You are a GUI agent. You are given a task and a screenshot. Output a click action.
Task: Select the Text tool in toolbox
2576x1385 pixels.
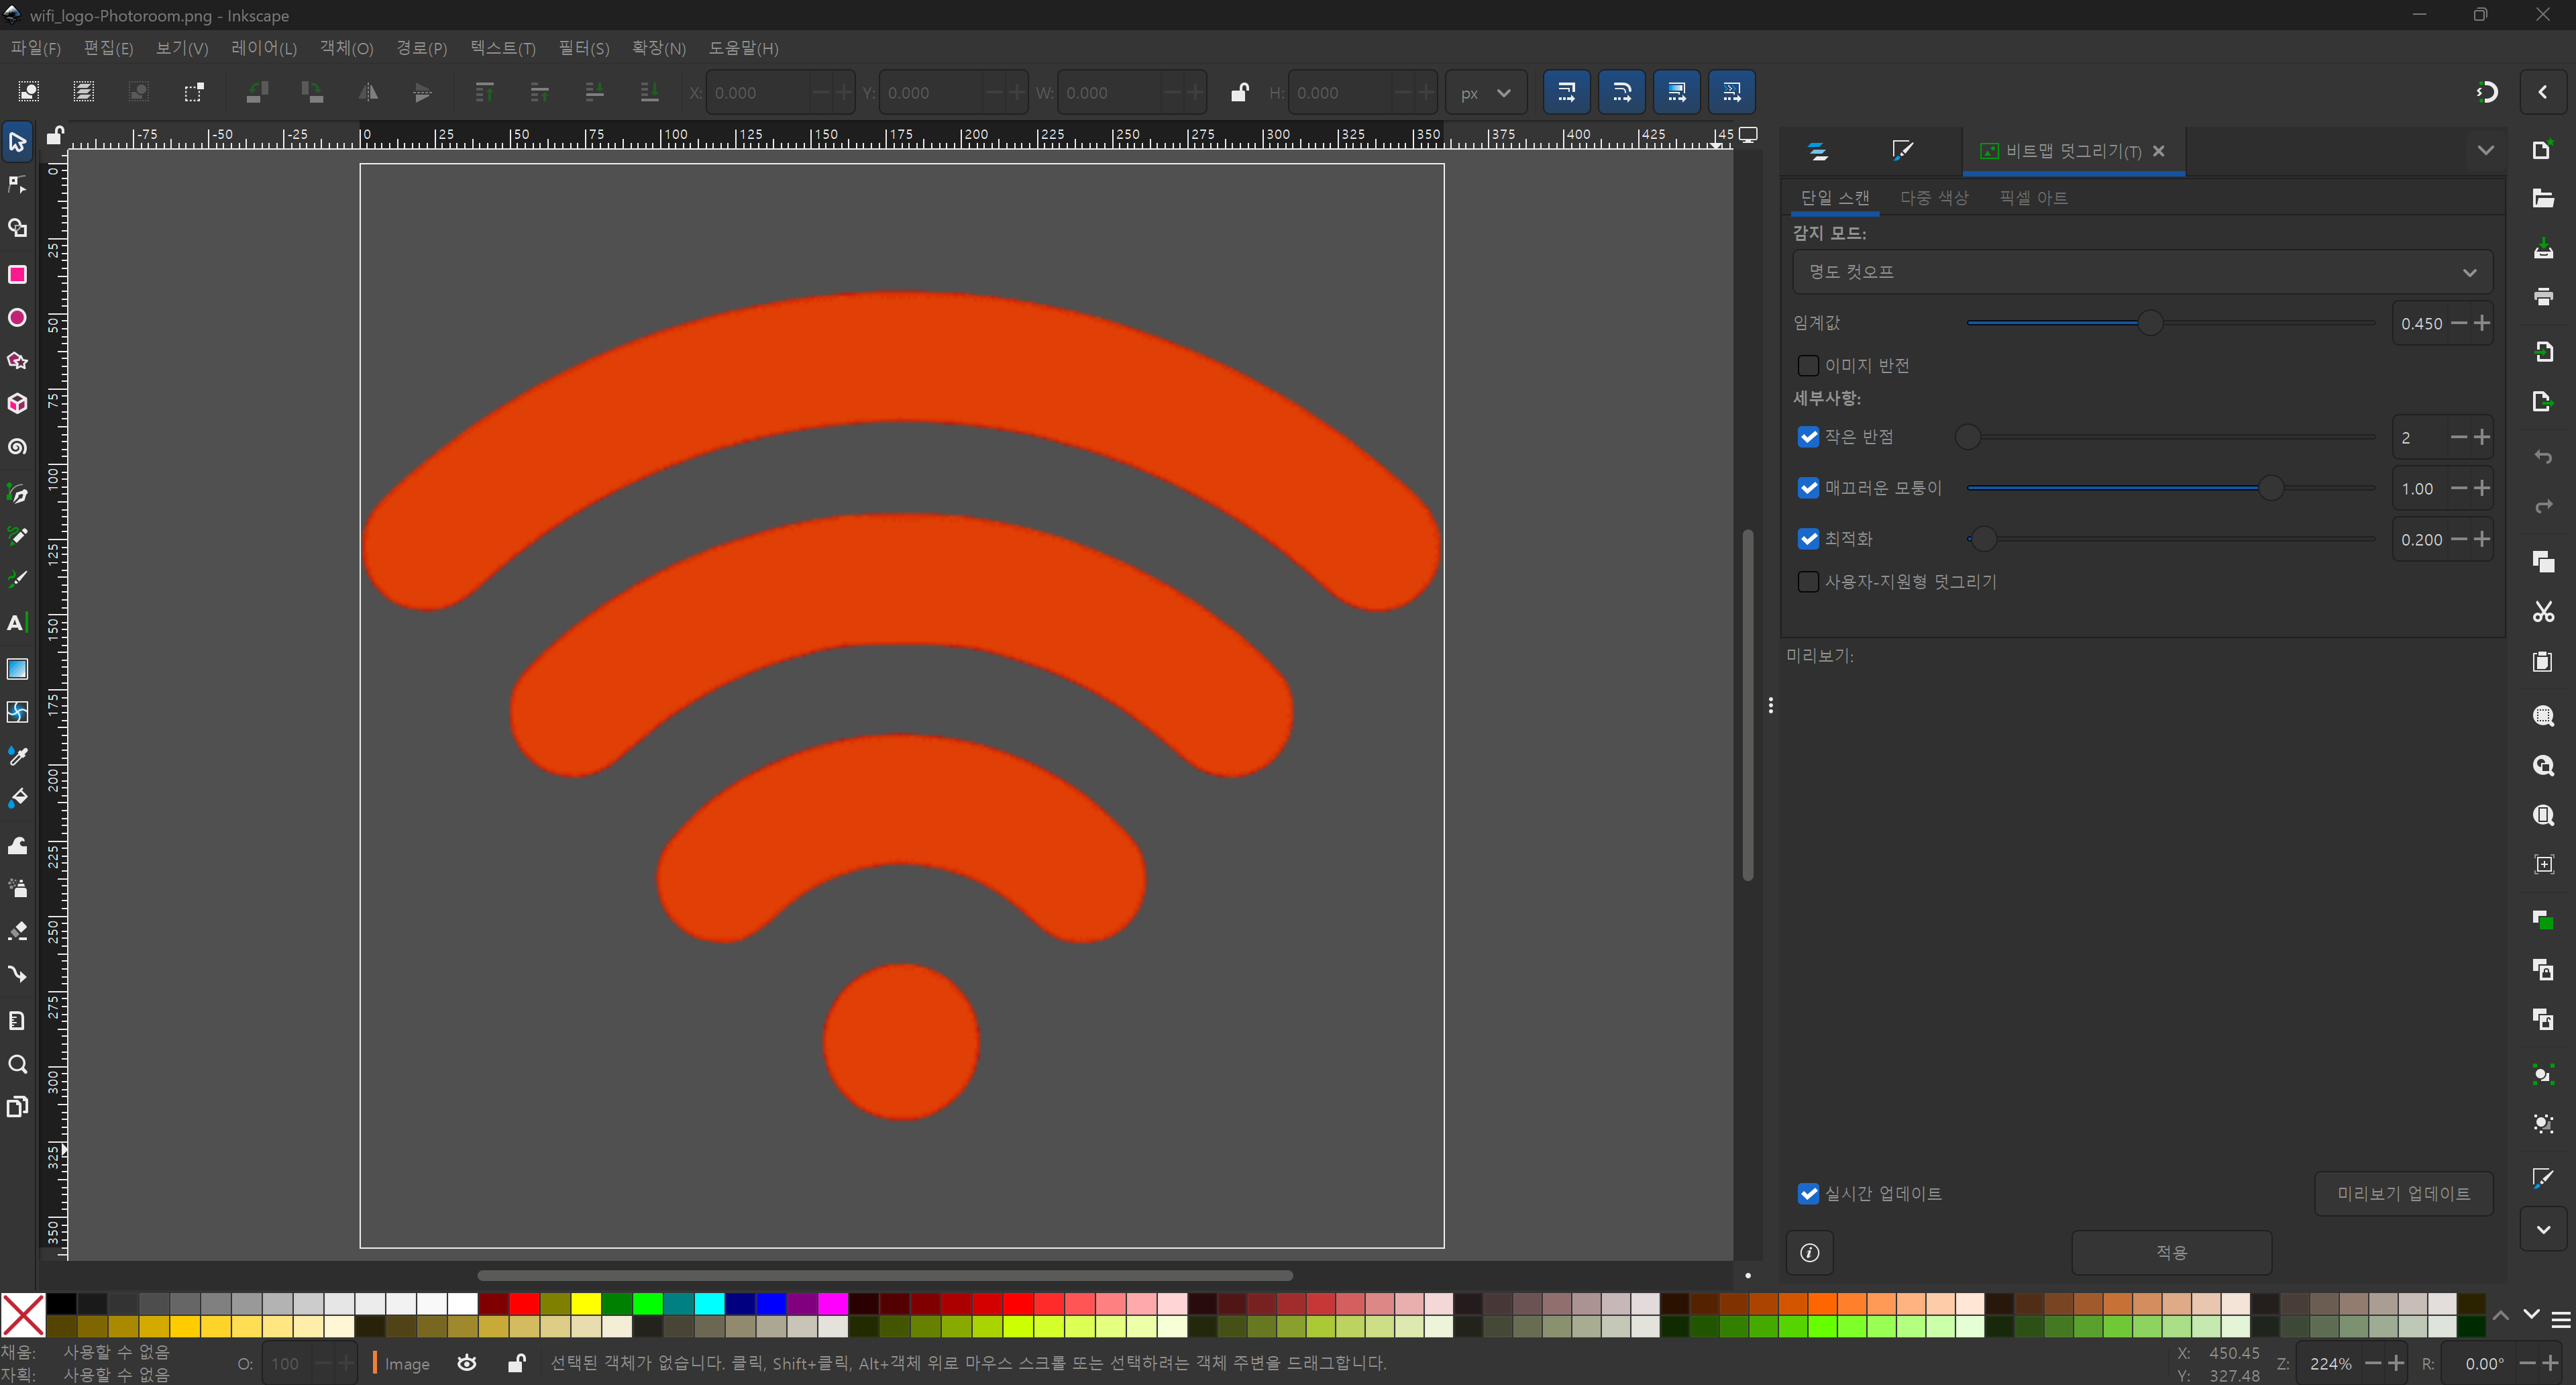point(17,623)
